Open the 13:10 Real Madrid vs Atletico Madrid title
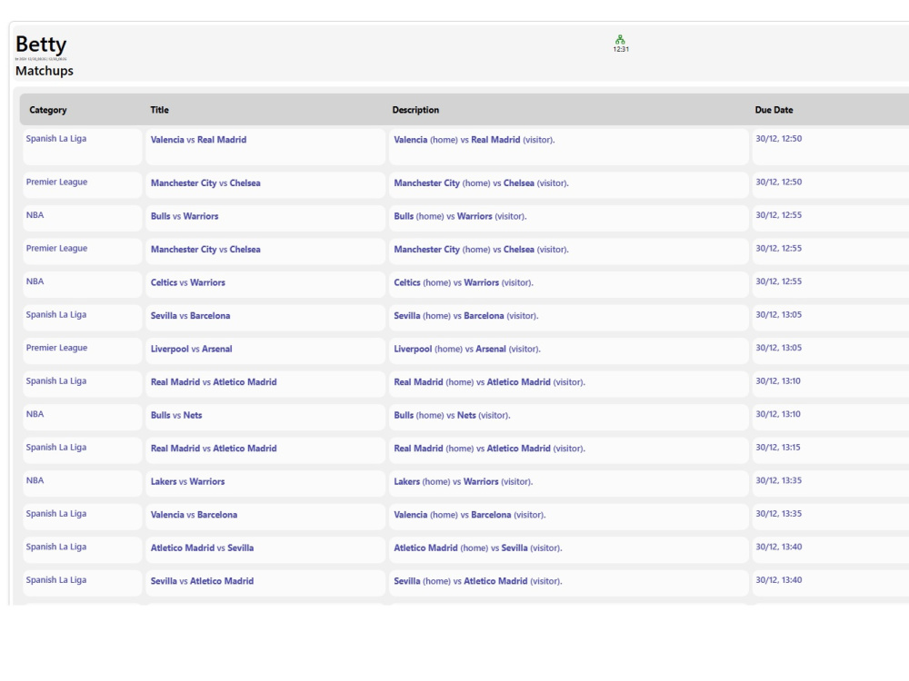The width and height of the screenshot is (909, 681). tap(214, 382)
